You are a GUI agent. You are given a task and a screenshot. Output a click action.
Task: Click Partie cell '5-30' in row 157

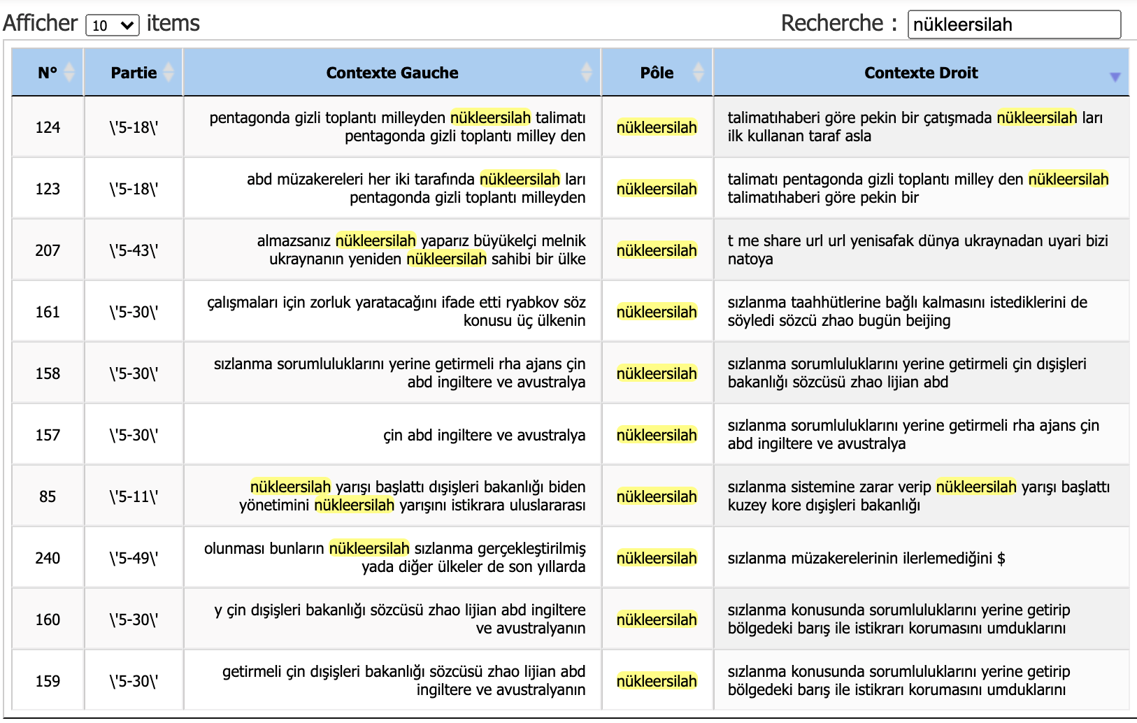(x=134, y=435)
